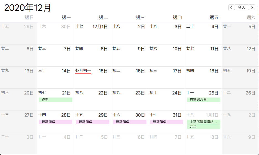Select Saturday December 19 day cell

point(240,77)
